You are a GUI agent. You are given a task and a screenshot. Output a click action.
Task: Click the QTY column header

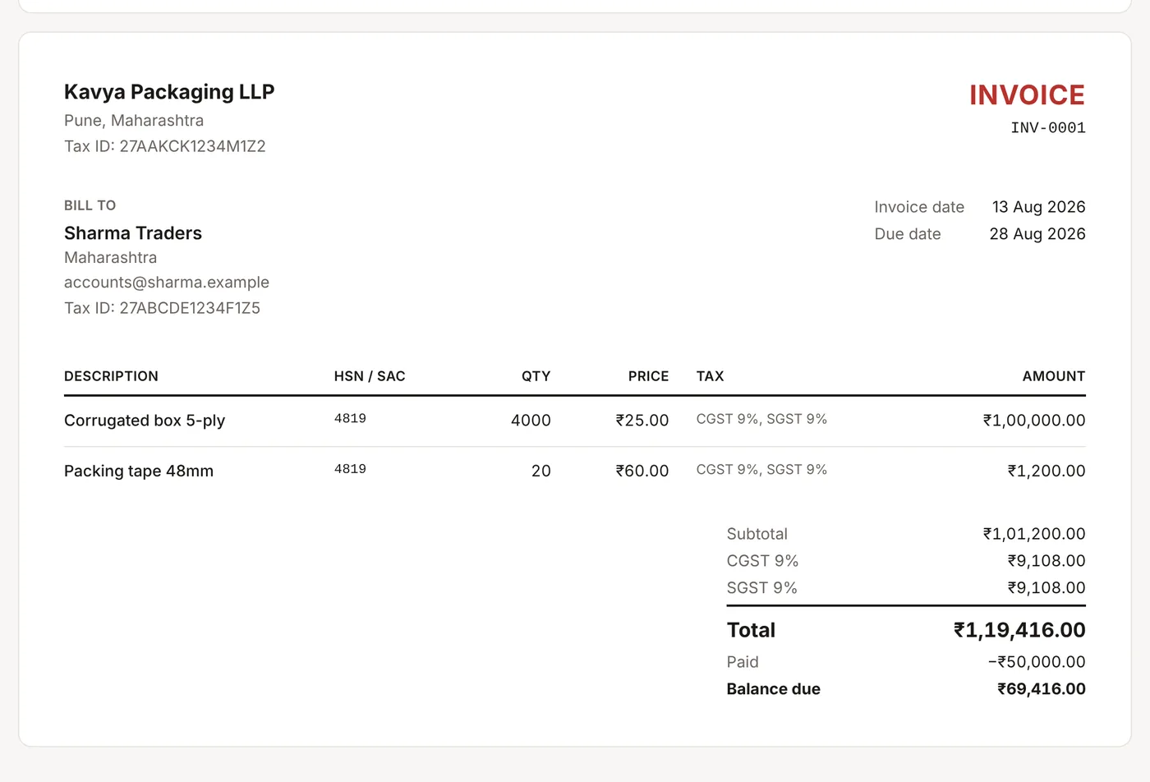(536, 376)
